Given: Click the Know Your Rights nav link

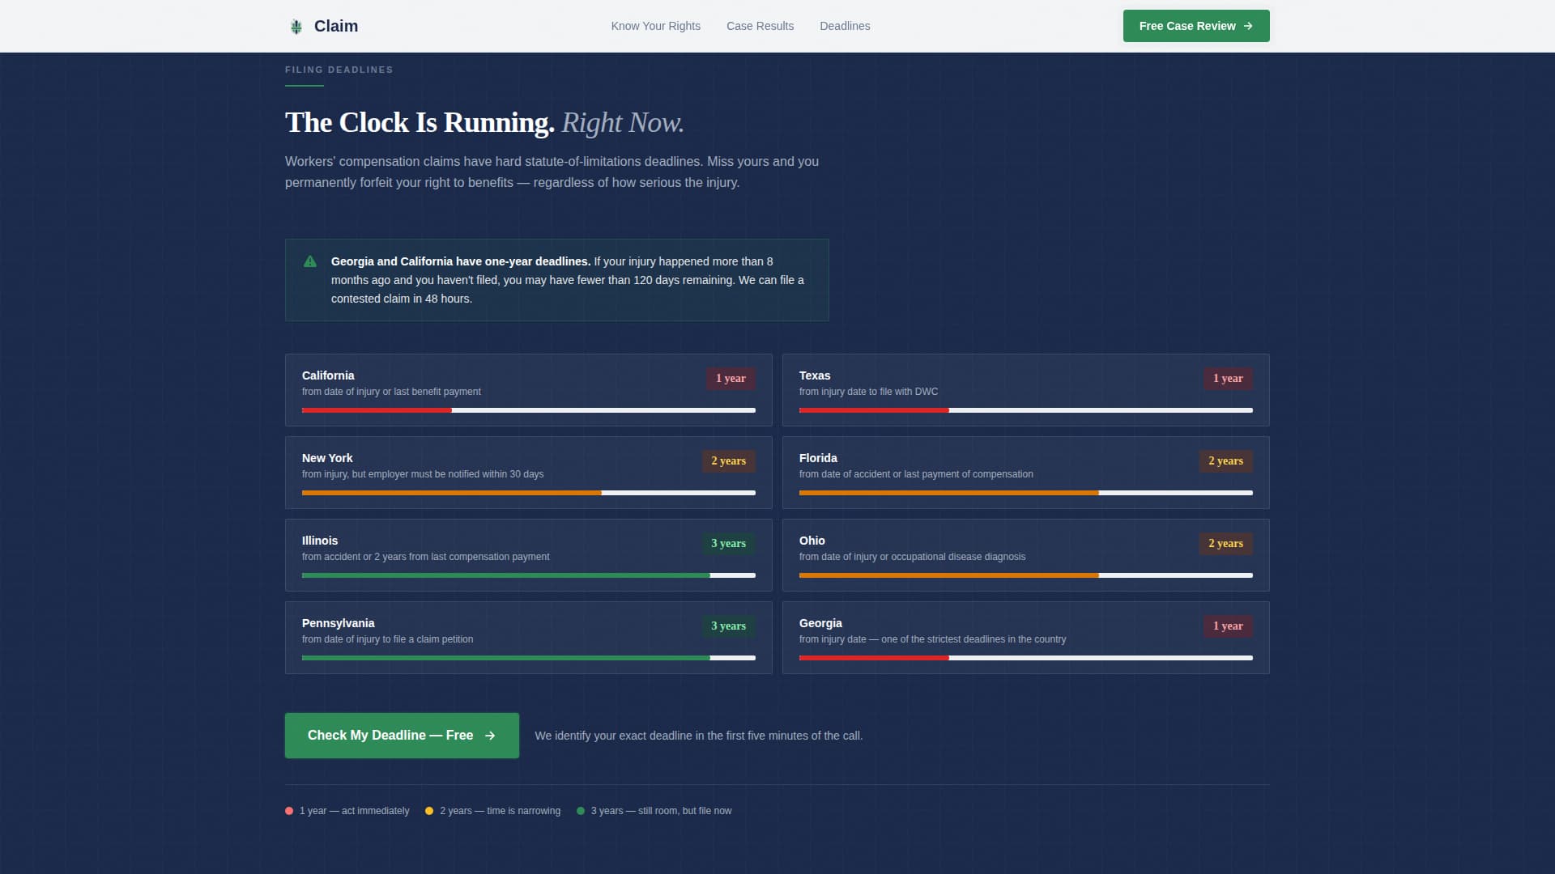Looking at the screenshot, I should tap(655, 25).
